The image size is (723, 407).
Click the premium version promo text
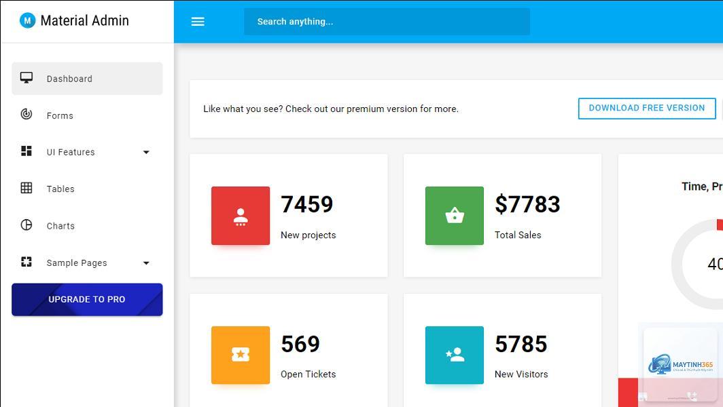coord(331,109)
